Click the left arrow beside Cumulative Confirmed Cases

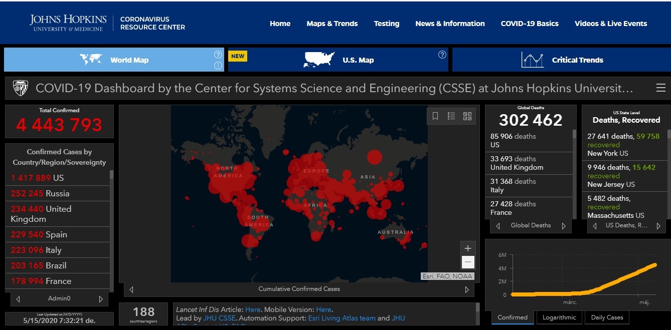coord(131,289)
